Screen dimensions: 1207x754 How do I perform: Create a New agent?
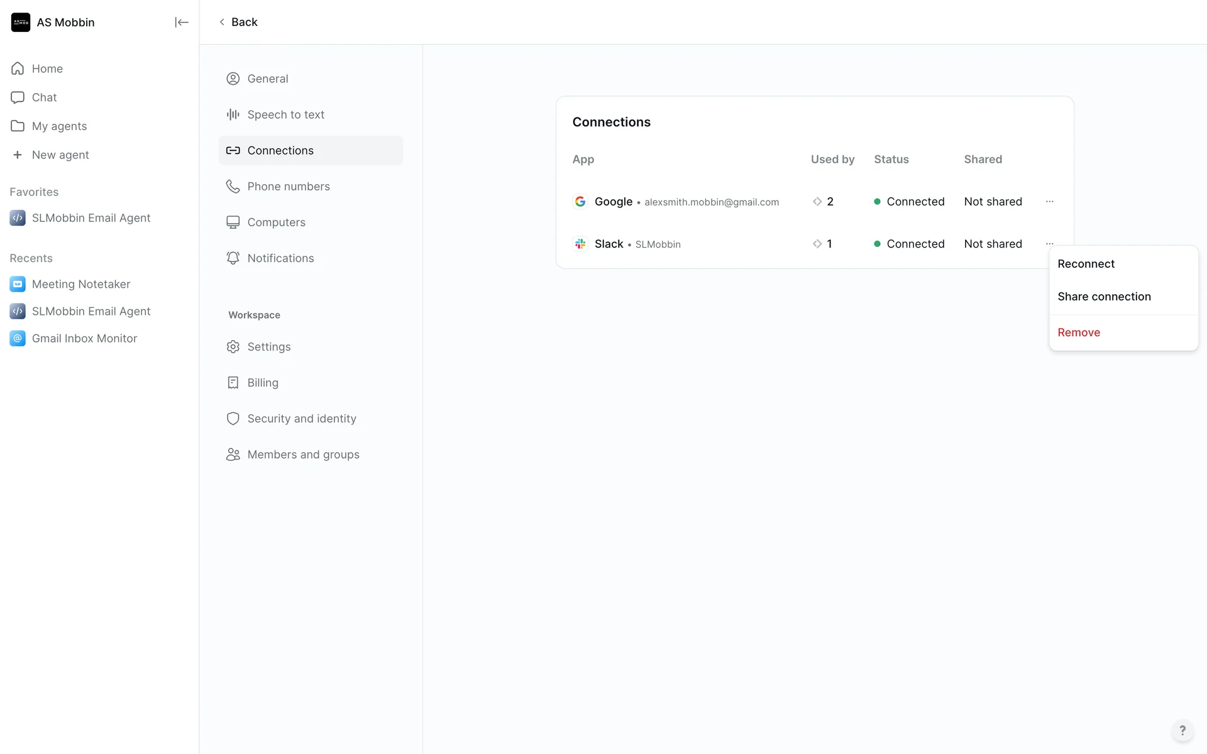click(x=60, y=155)
